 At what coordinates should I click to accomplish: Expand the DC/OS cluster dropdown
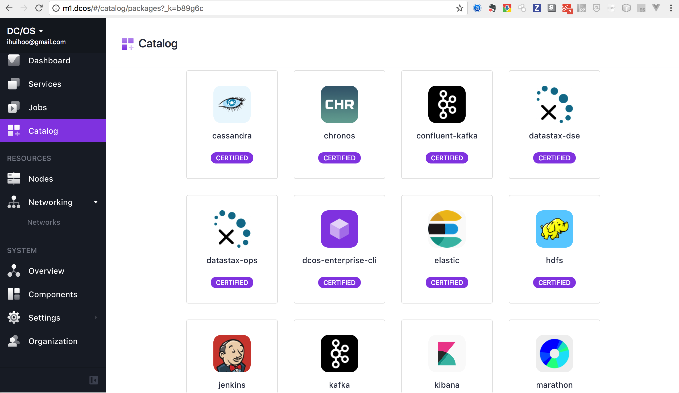(x=41, y=31)
